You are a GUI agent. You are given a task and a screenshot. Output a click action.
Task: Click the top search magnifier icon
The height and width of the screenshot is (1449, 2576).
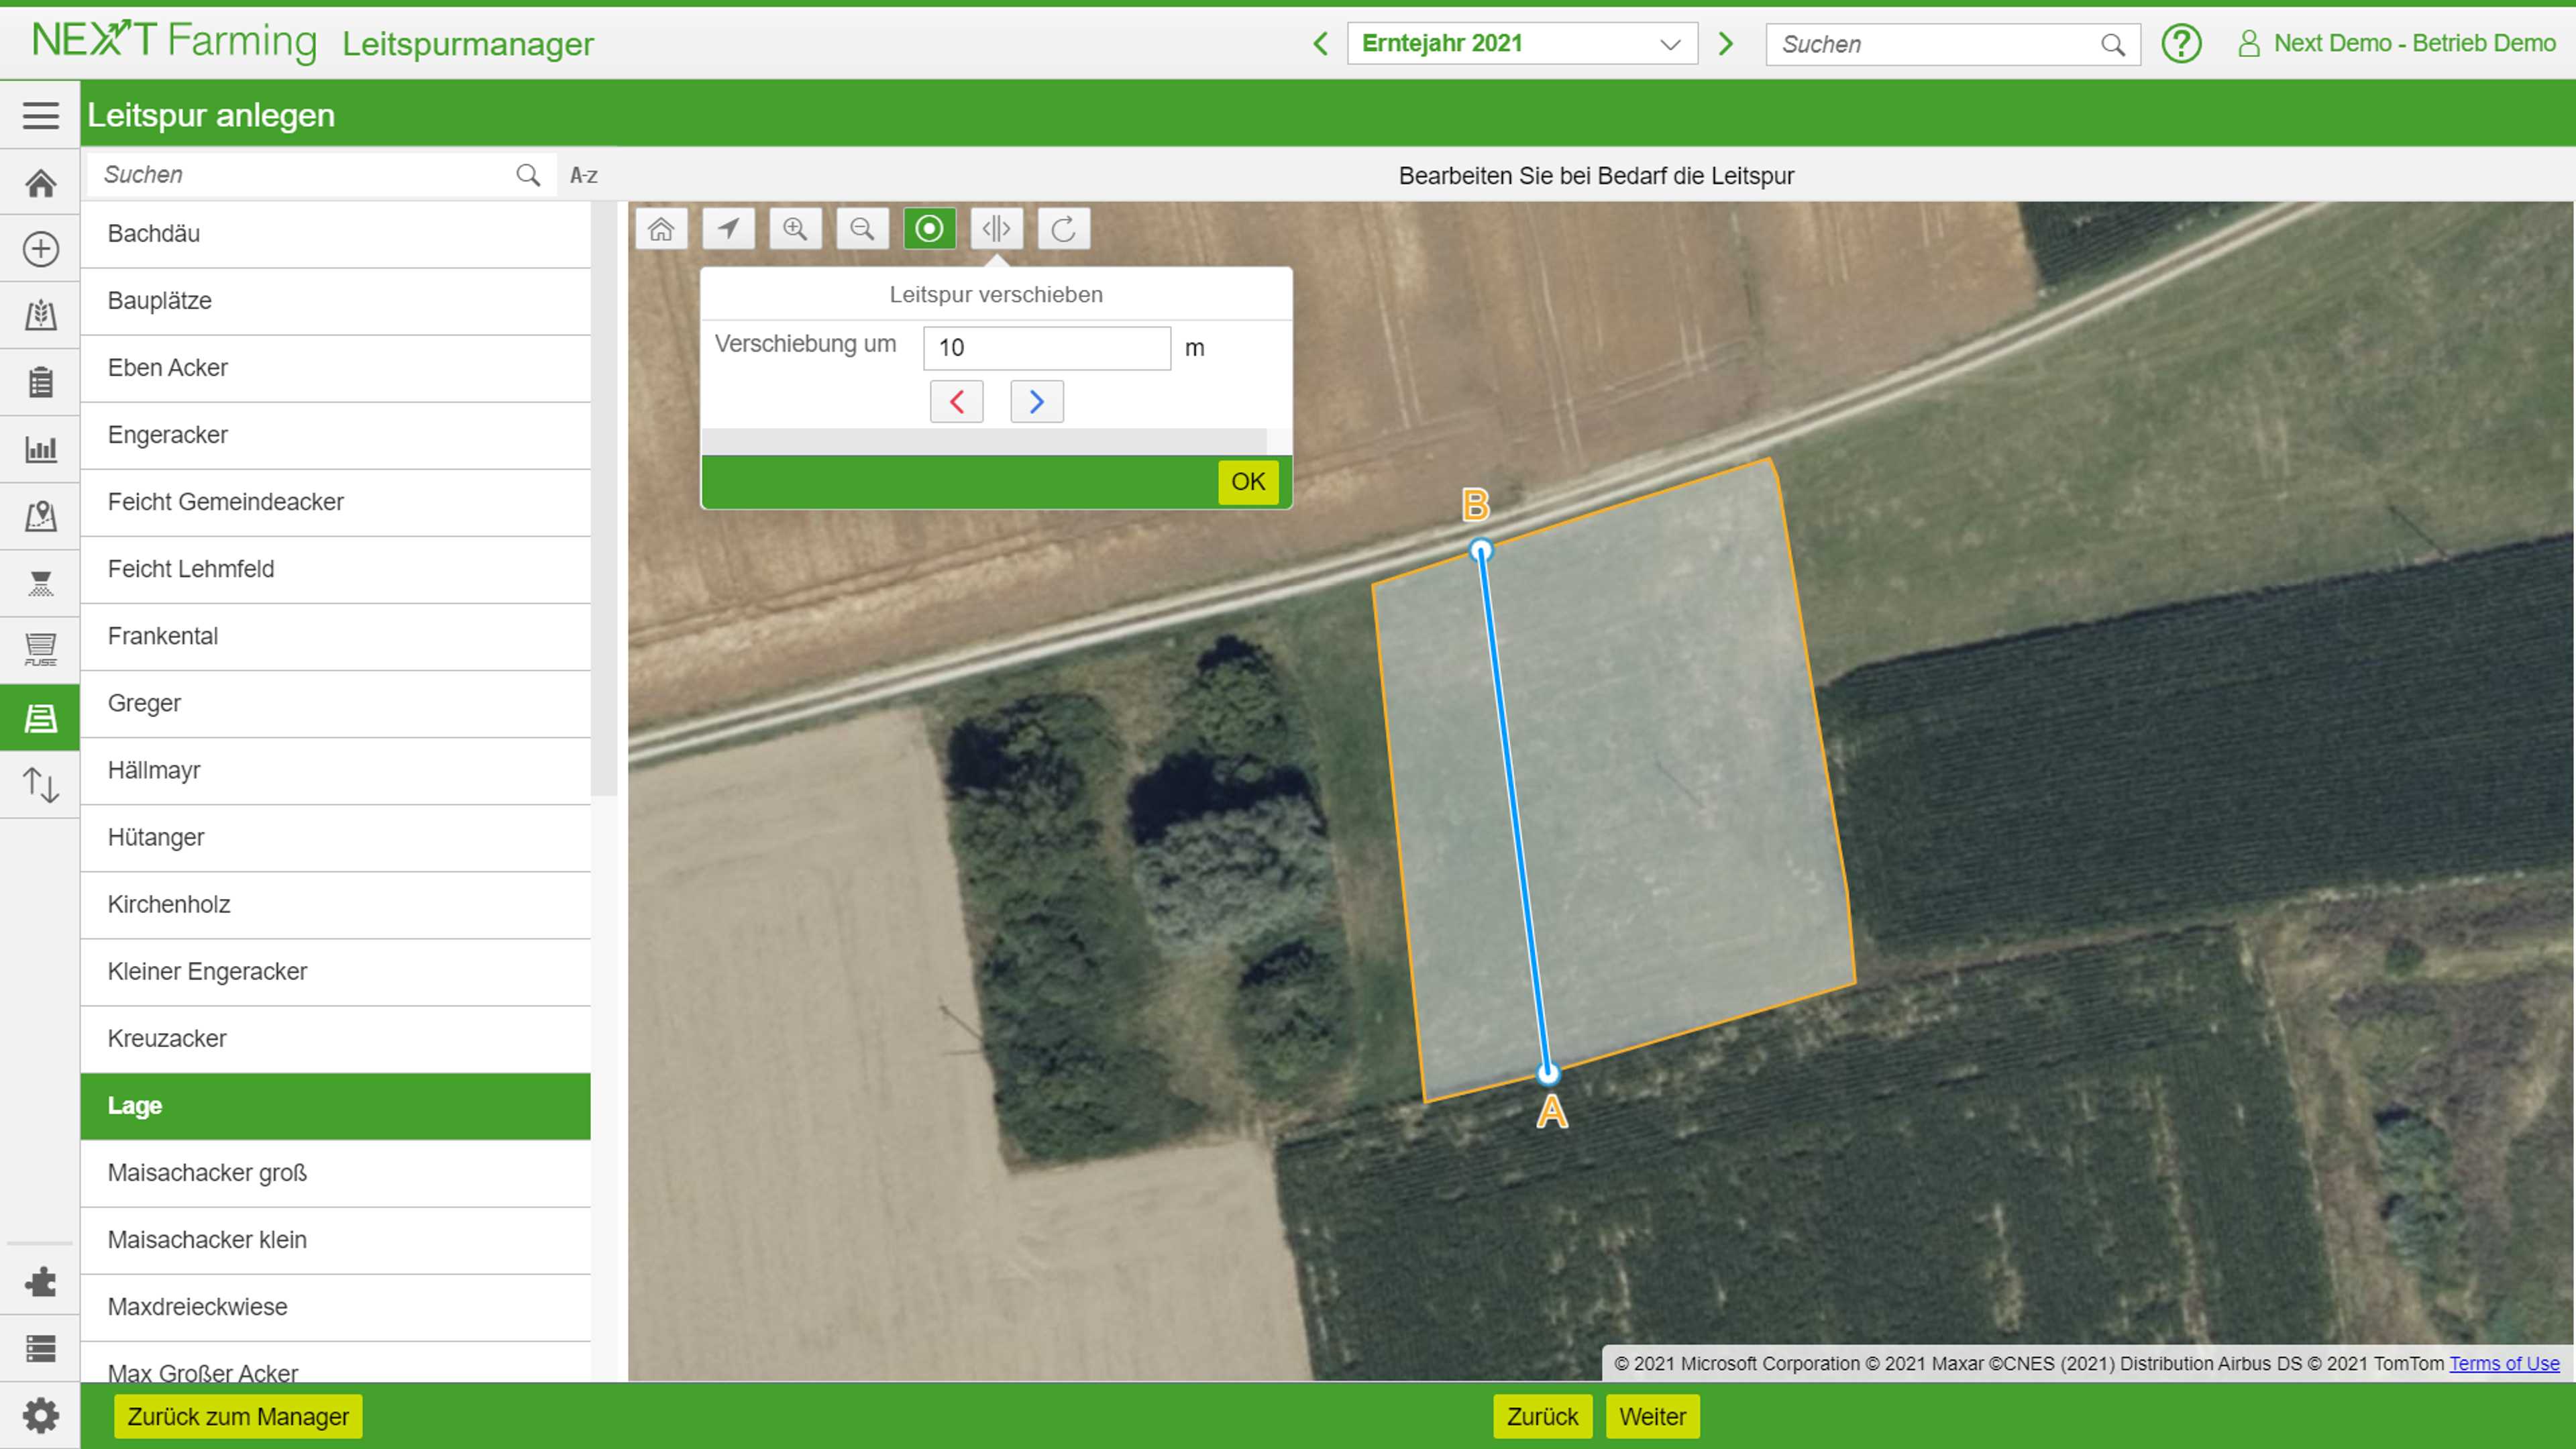pos(2113,45)
